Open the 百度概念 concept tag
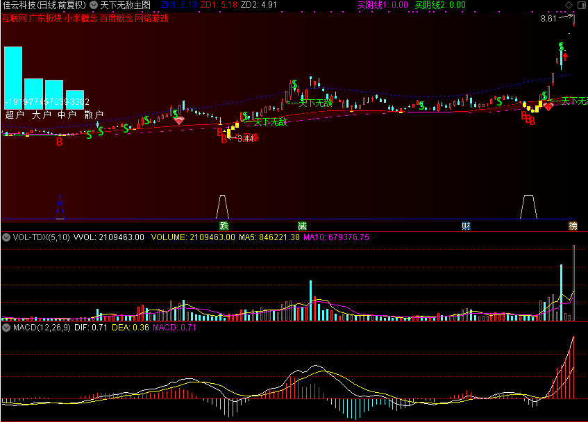This screenshot has width=588, height=422. pos(116,18)
